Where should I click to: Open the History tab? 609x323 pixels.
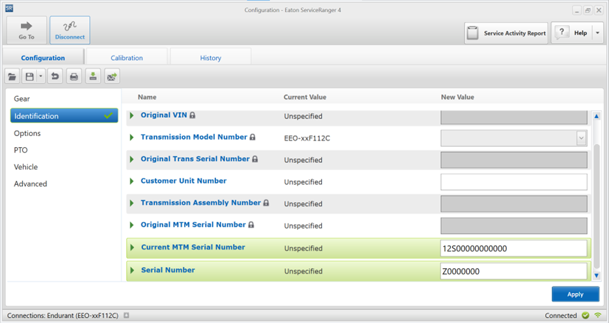(210, 58)
